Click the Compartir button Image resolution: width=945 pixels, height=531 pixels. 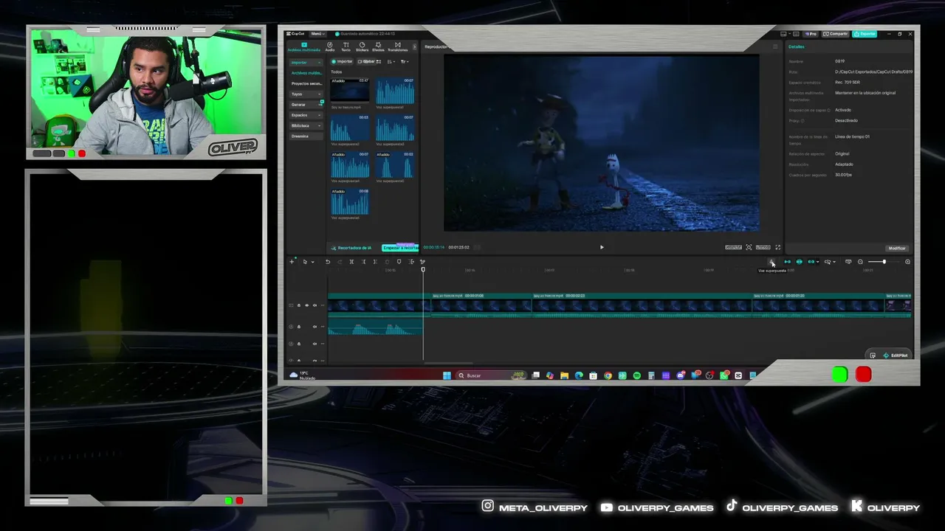pyautogui.click(x=836, y=34)
